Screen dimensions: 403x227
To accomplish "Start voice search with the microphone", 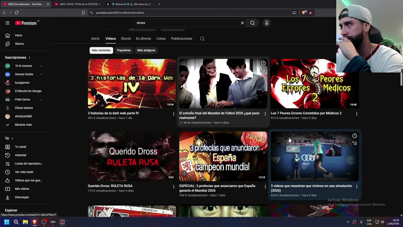I will click(267, 23).
